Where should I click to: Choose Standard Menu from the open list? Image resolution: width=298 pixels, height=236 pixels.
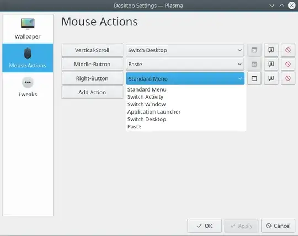[x=186, y=89]
